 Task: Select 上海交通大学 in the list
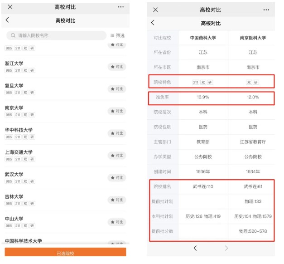(x=19, y=152)
